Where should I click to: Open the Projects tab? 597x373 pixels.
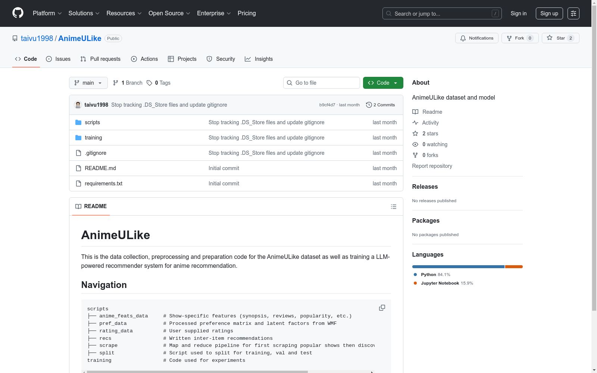(182, 59)
